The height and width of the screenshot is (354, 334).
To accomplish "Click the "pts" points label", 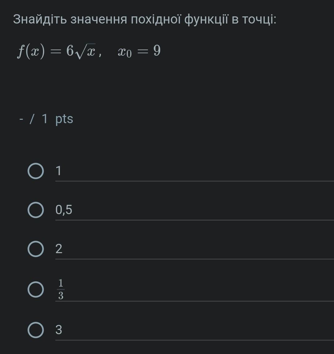I will 64,119.
